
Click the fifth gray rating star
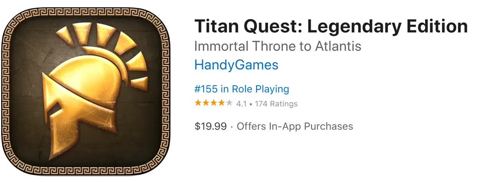pos(229,103)
